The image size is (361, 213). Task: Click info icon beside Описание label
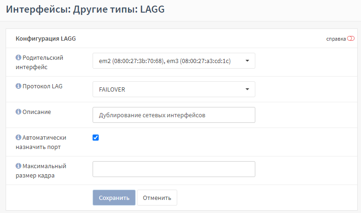pyautogui.click(x=18, y=112)
